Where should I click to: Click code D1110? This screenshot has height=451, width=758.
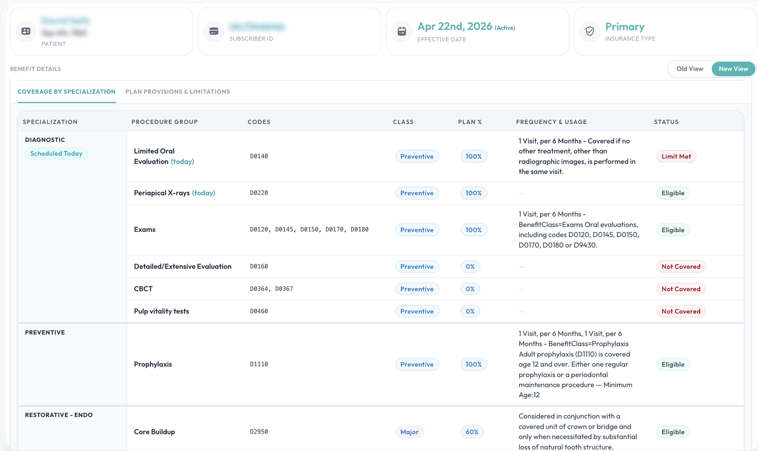[x=259, y=364]
